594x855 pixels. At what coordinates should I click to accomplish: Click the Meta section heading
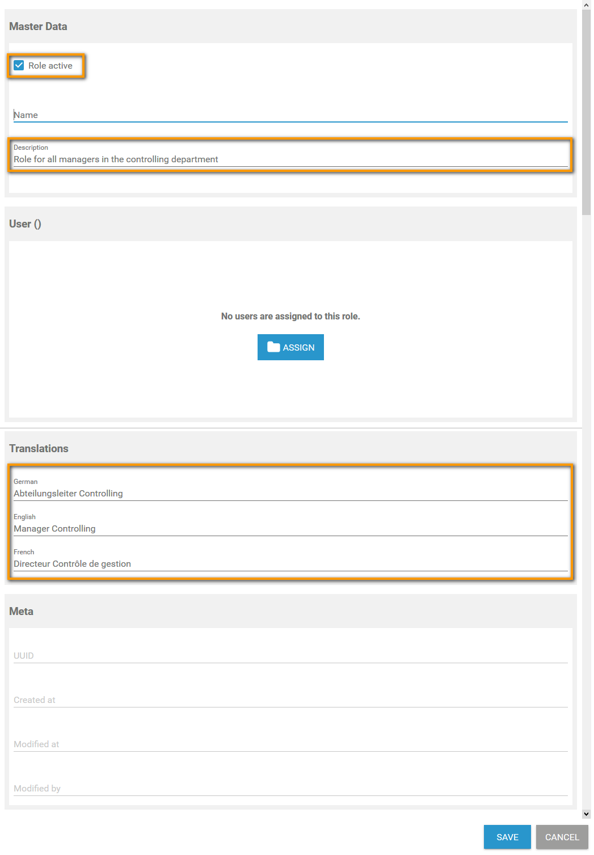coord(21,612)
